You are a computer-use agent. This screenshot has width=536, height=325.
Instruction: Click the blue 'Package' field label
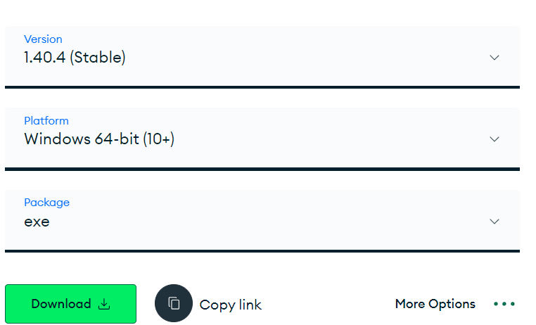[46, 203]
